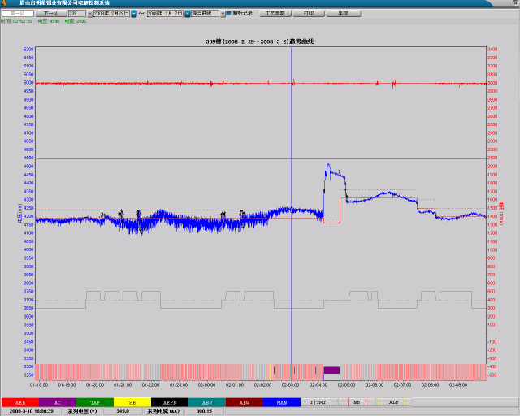Select the black AEPB legend swatch
This screenshot has width=520, height=416.
169,402
